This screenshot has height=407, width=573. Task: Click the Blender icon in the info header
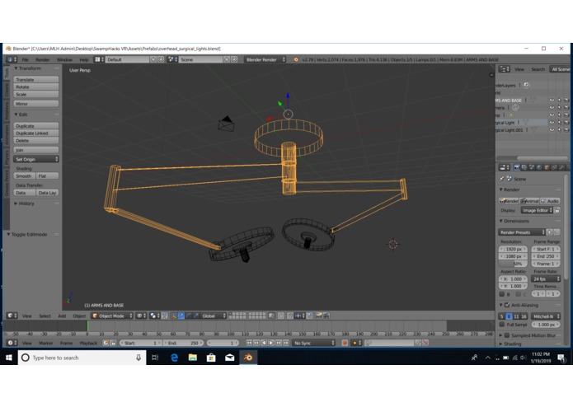click(x=296, y=59)
